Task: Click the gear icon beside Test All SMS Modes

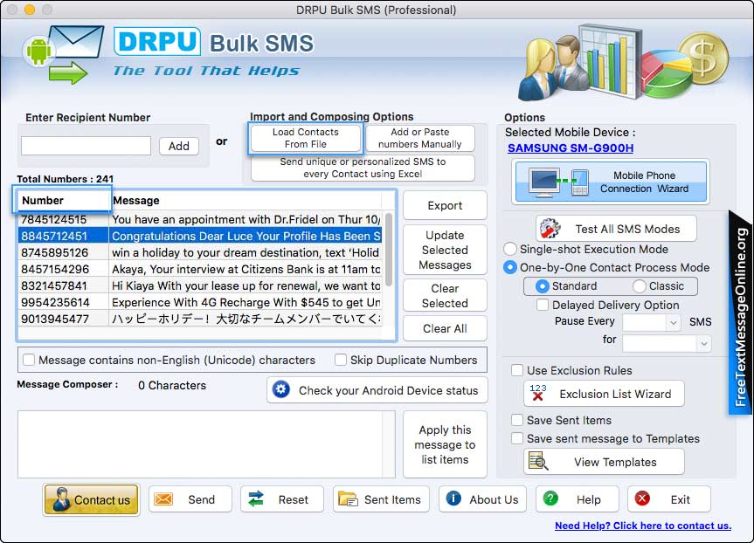Action: point(550,229)
